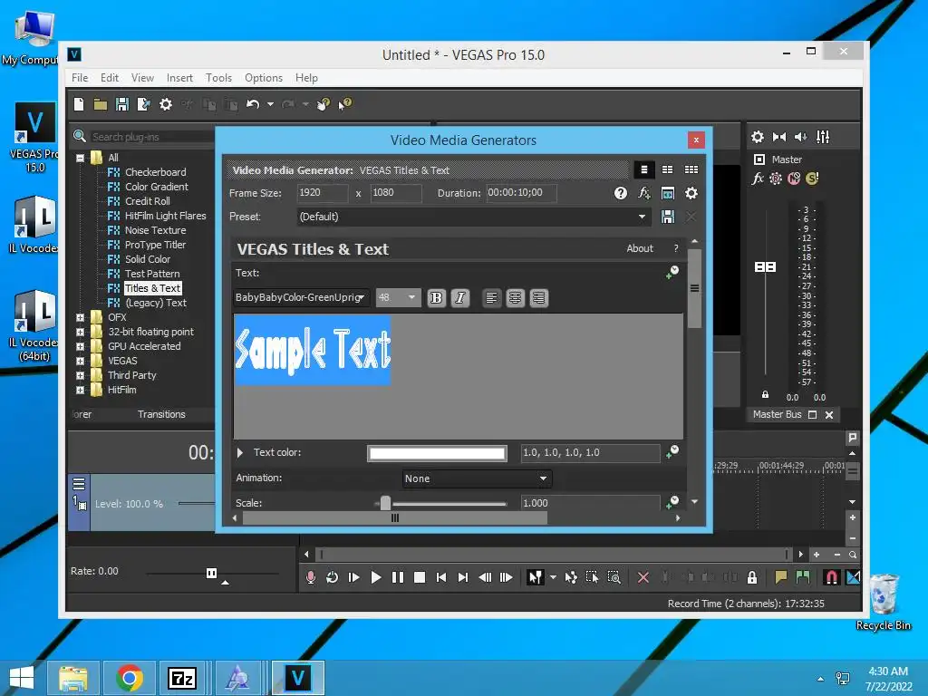Click the Text animation keyframe icon
The width and height of the screenshot is (928, 696).
pyautogui.click(x=672, y=272)
